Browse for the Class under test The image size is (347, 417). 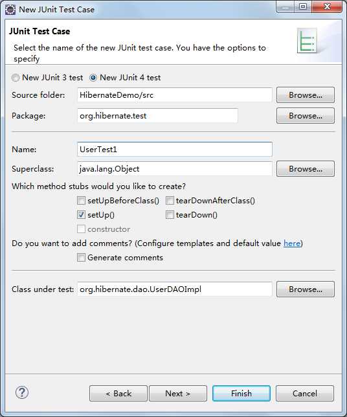tap(306, 289)
